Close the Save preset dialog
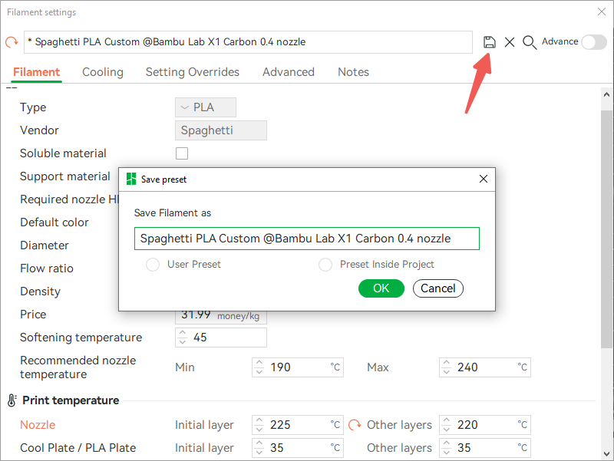Viewport: 614px width, 461px height. pos(484,179)
